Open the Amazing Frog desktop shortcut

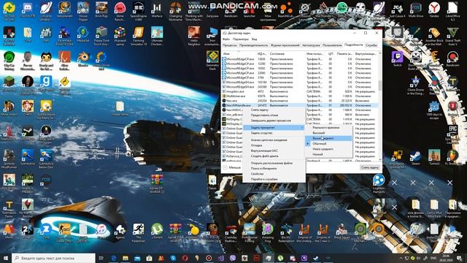(x=268, y=233)
